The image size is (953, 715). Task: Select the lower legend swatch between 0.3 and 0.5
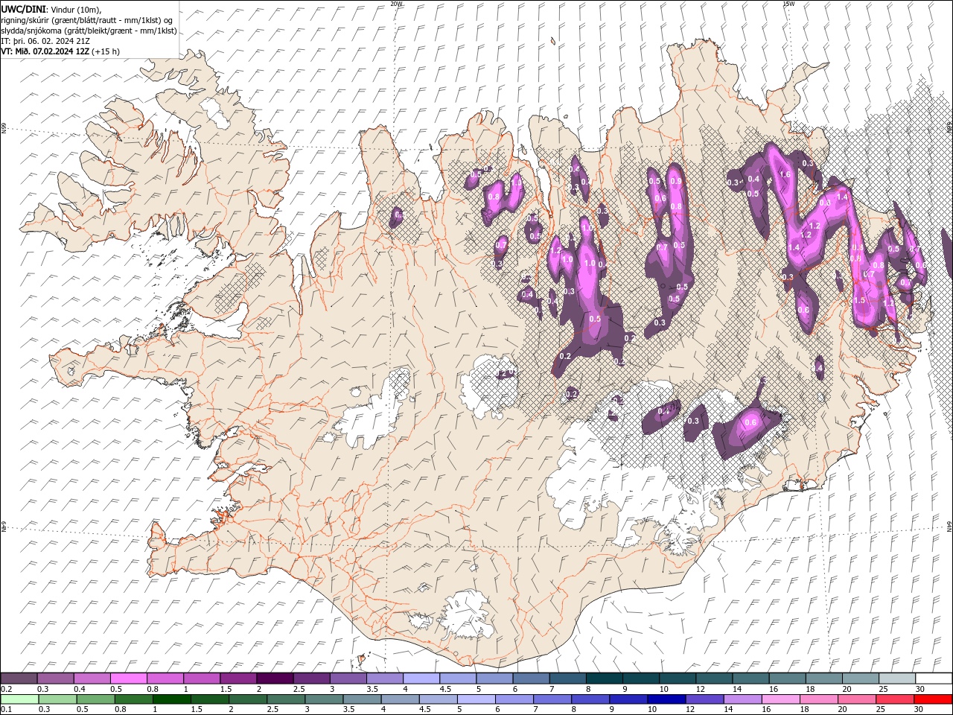click(x=58, y=699)
